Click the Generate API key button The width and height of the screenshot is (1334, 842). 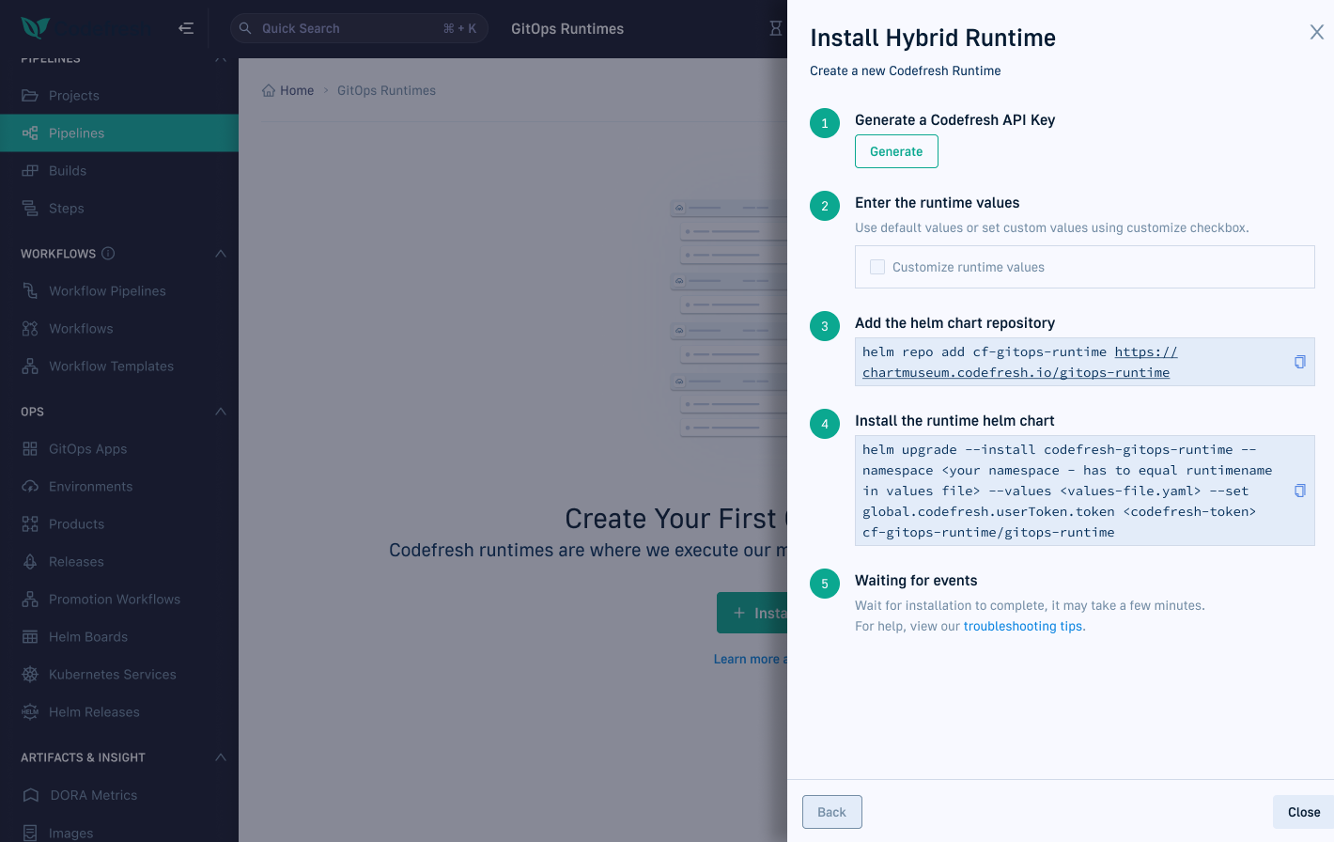896,151
